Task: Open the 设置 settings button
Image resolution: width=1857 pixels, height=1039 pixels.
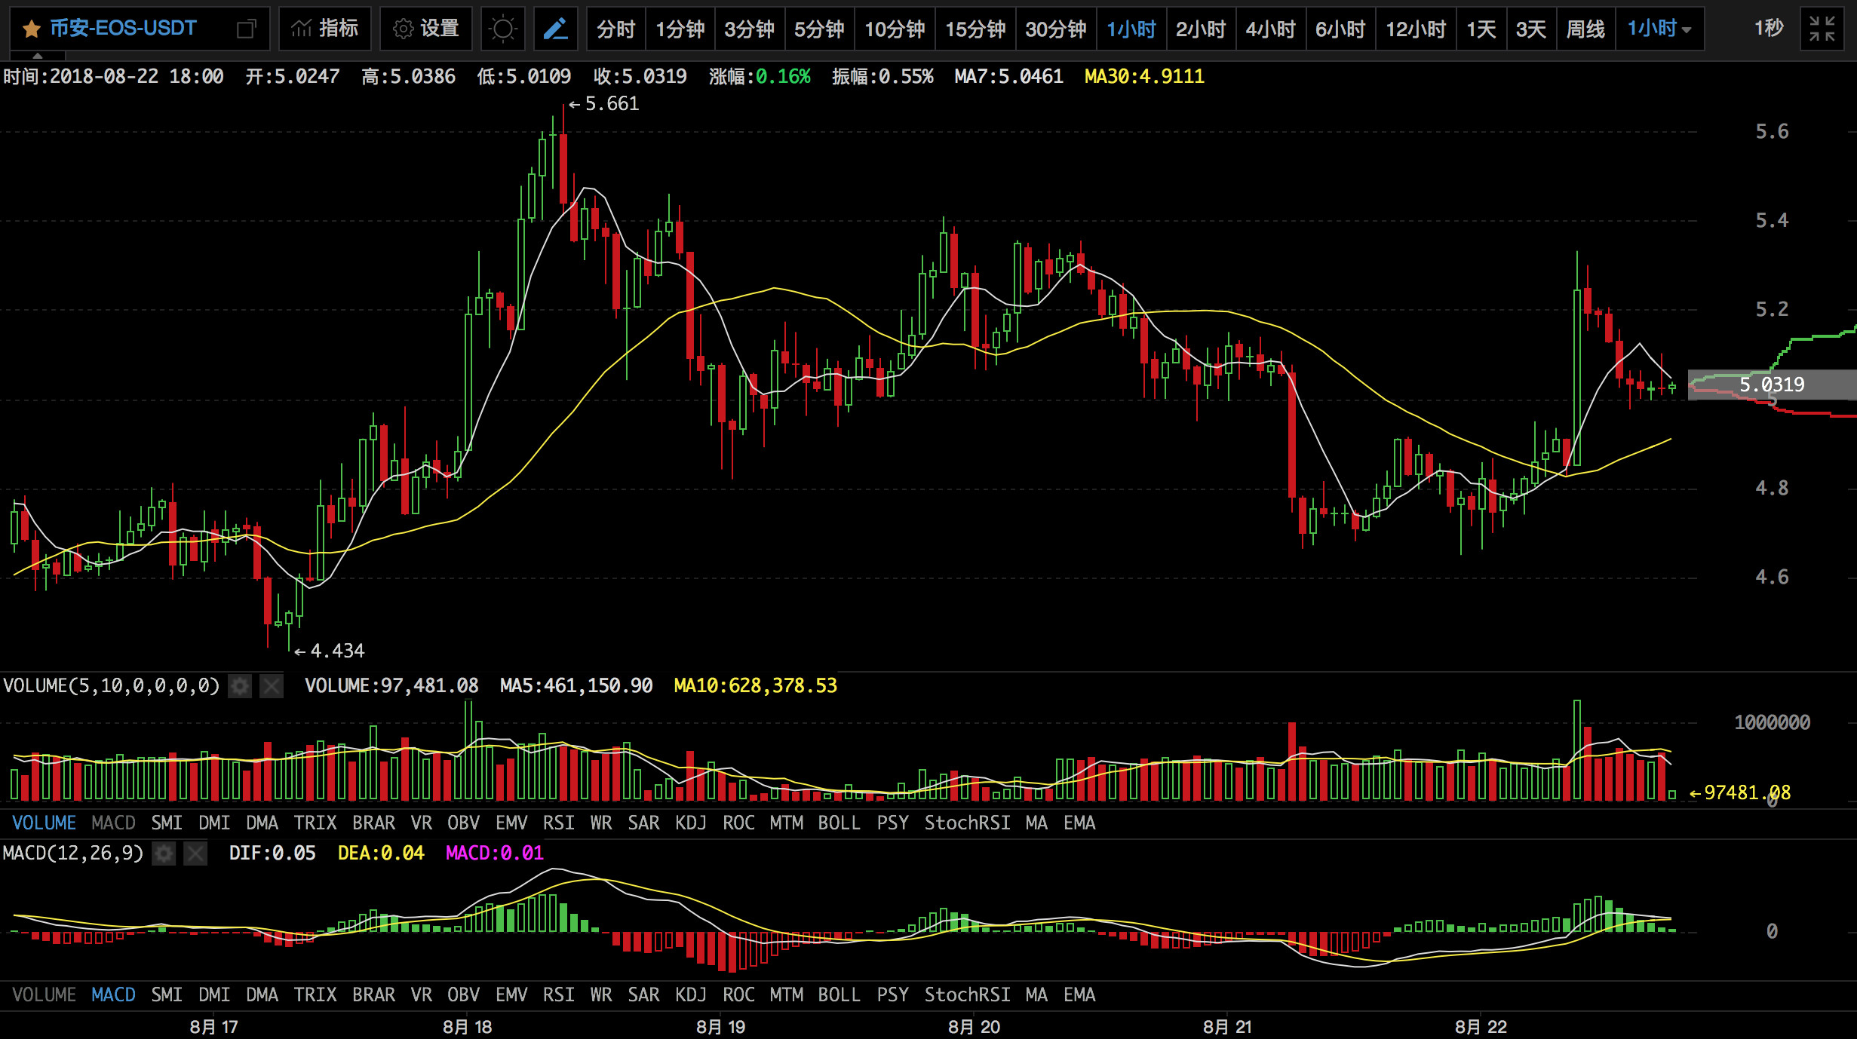Action: [x=426, y=29]
